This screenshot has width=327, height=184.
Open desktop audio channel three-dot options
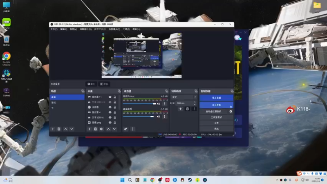(165, 117)
